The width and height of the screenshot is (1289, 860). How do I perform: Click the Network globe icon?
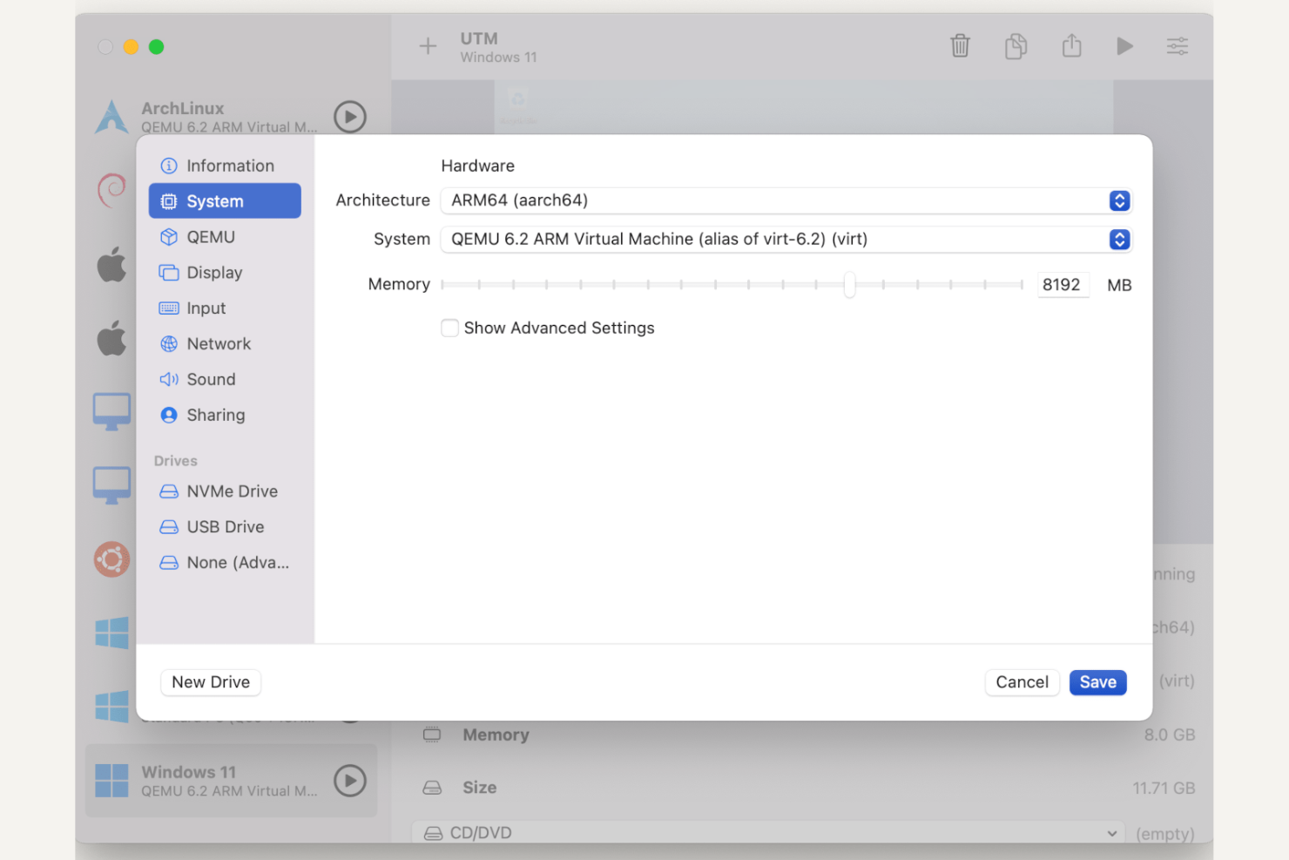(169, 344)
